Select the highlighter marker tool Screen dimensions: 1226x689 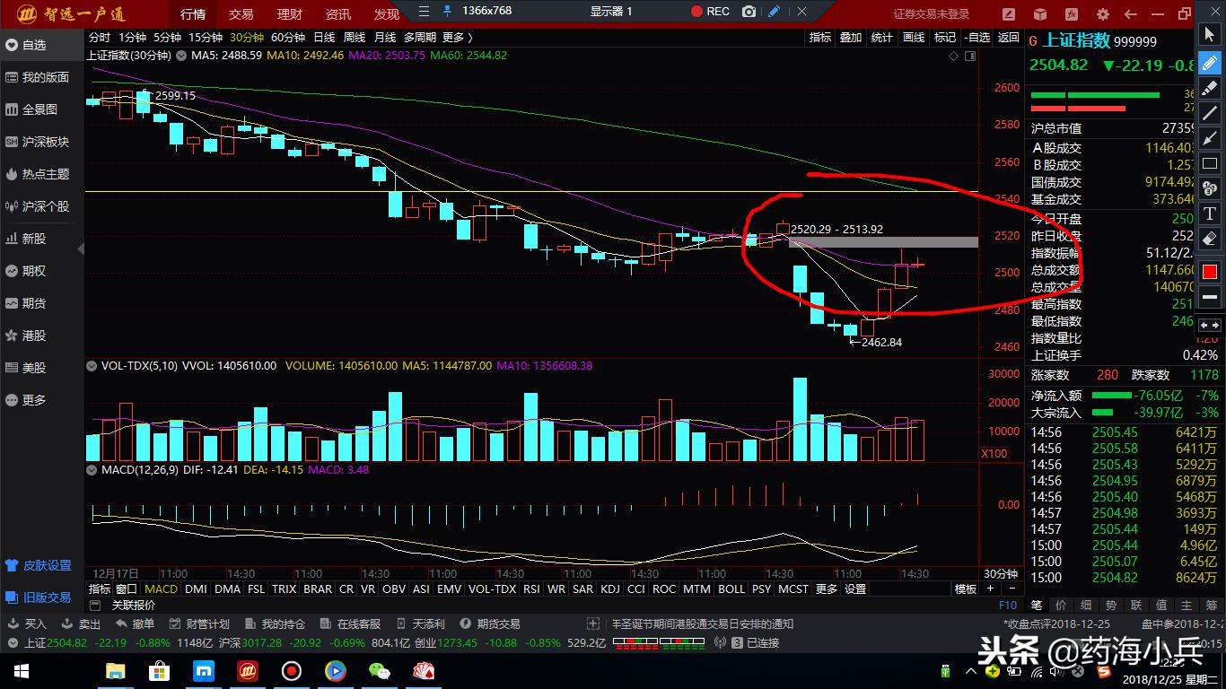[1210, 88]
